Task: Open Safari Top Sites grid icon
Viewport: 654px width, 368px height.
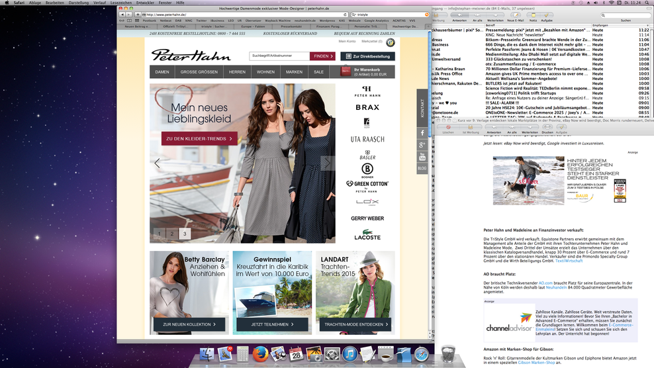Action: (137, 21)
